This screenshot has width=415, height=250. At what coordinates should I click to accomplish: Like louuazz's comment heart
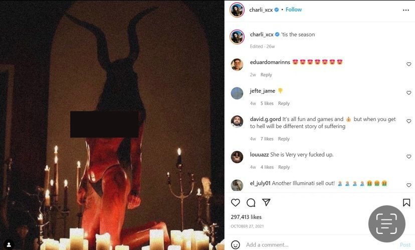[x=408, y=157]
